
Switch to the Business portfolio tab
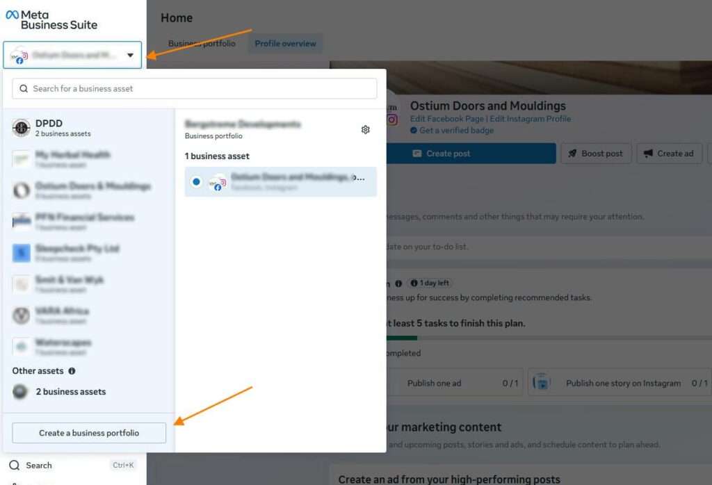click(202, 44)
